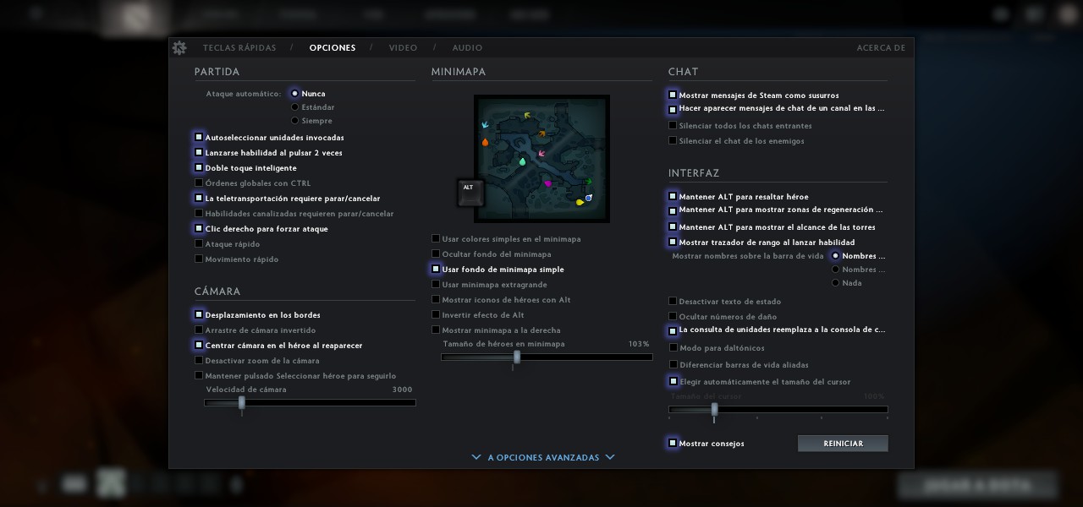This screenshot has height=507, width=1083.
Task: Enable Silenciar el chat de los enemigos
Action: coord(673,140)
